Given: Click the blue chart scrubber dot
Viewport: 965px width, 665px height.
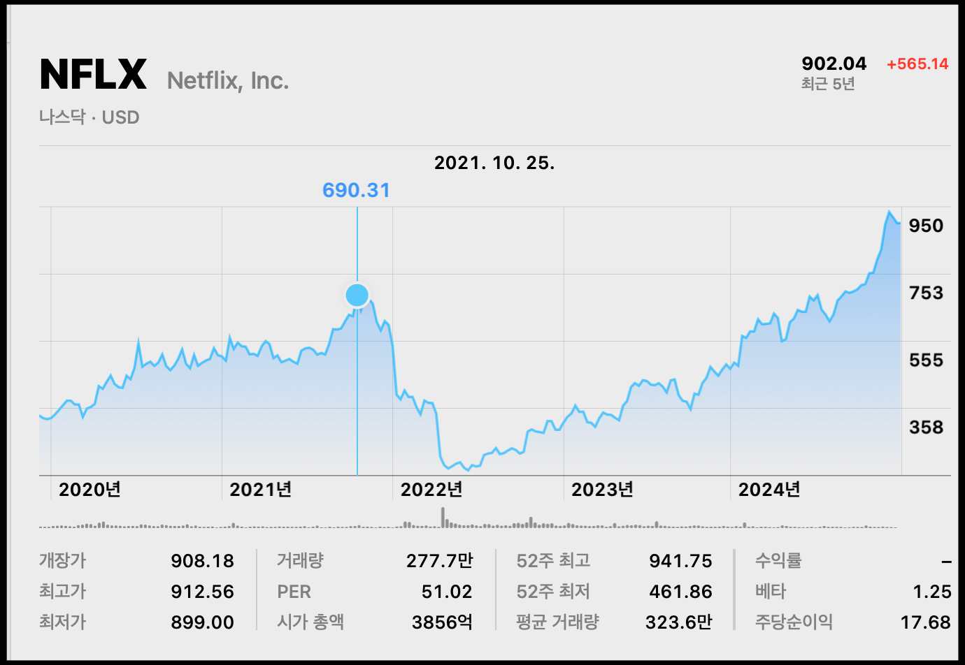Looking at the screenshot, I should pyautogui.click(x=357, y=295).
